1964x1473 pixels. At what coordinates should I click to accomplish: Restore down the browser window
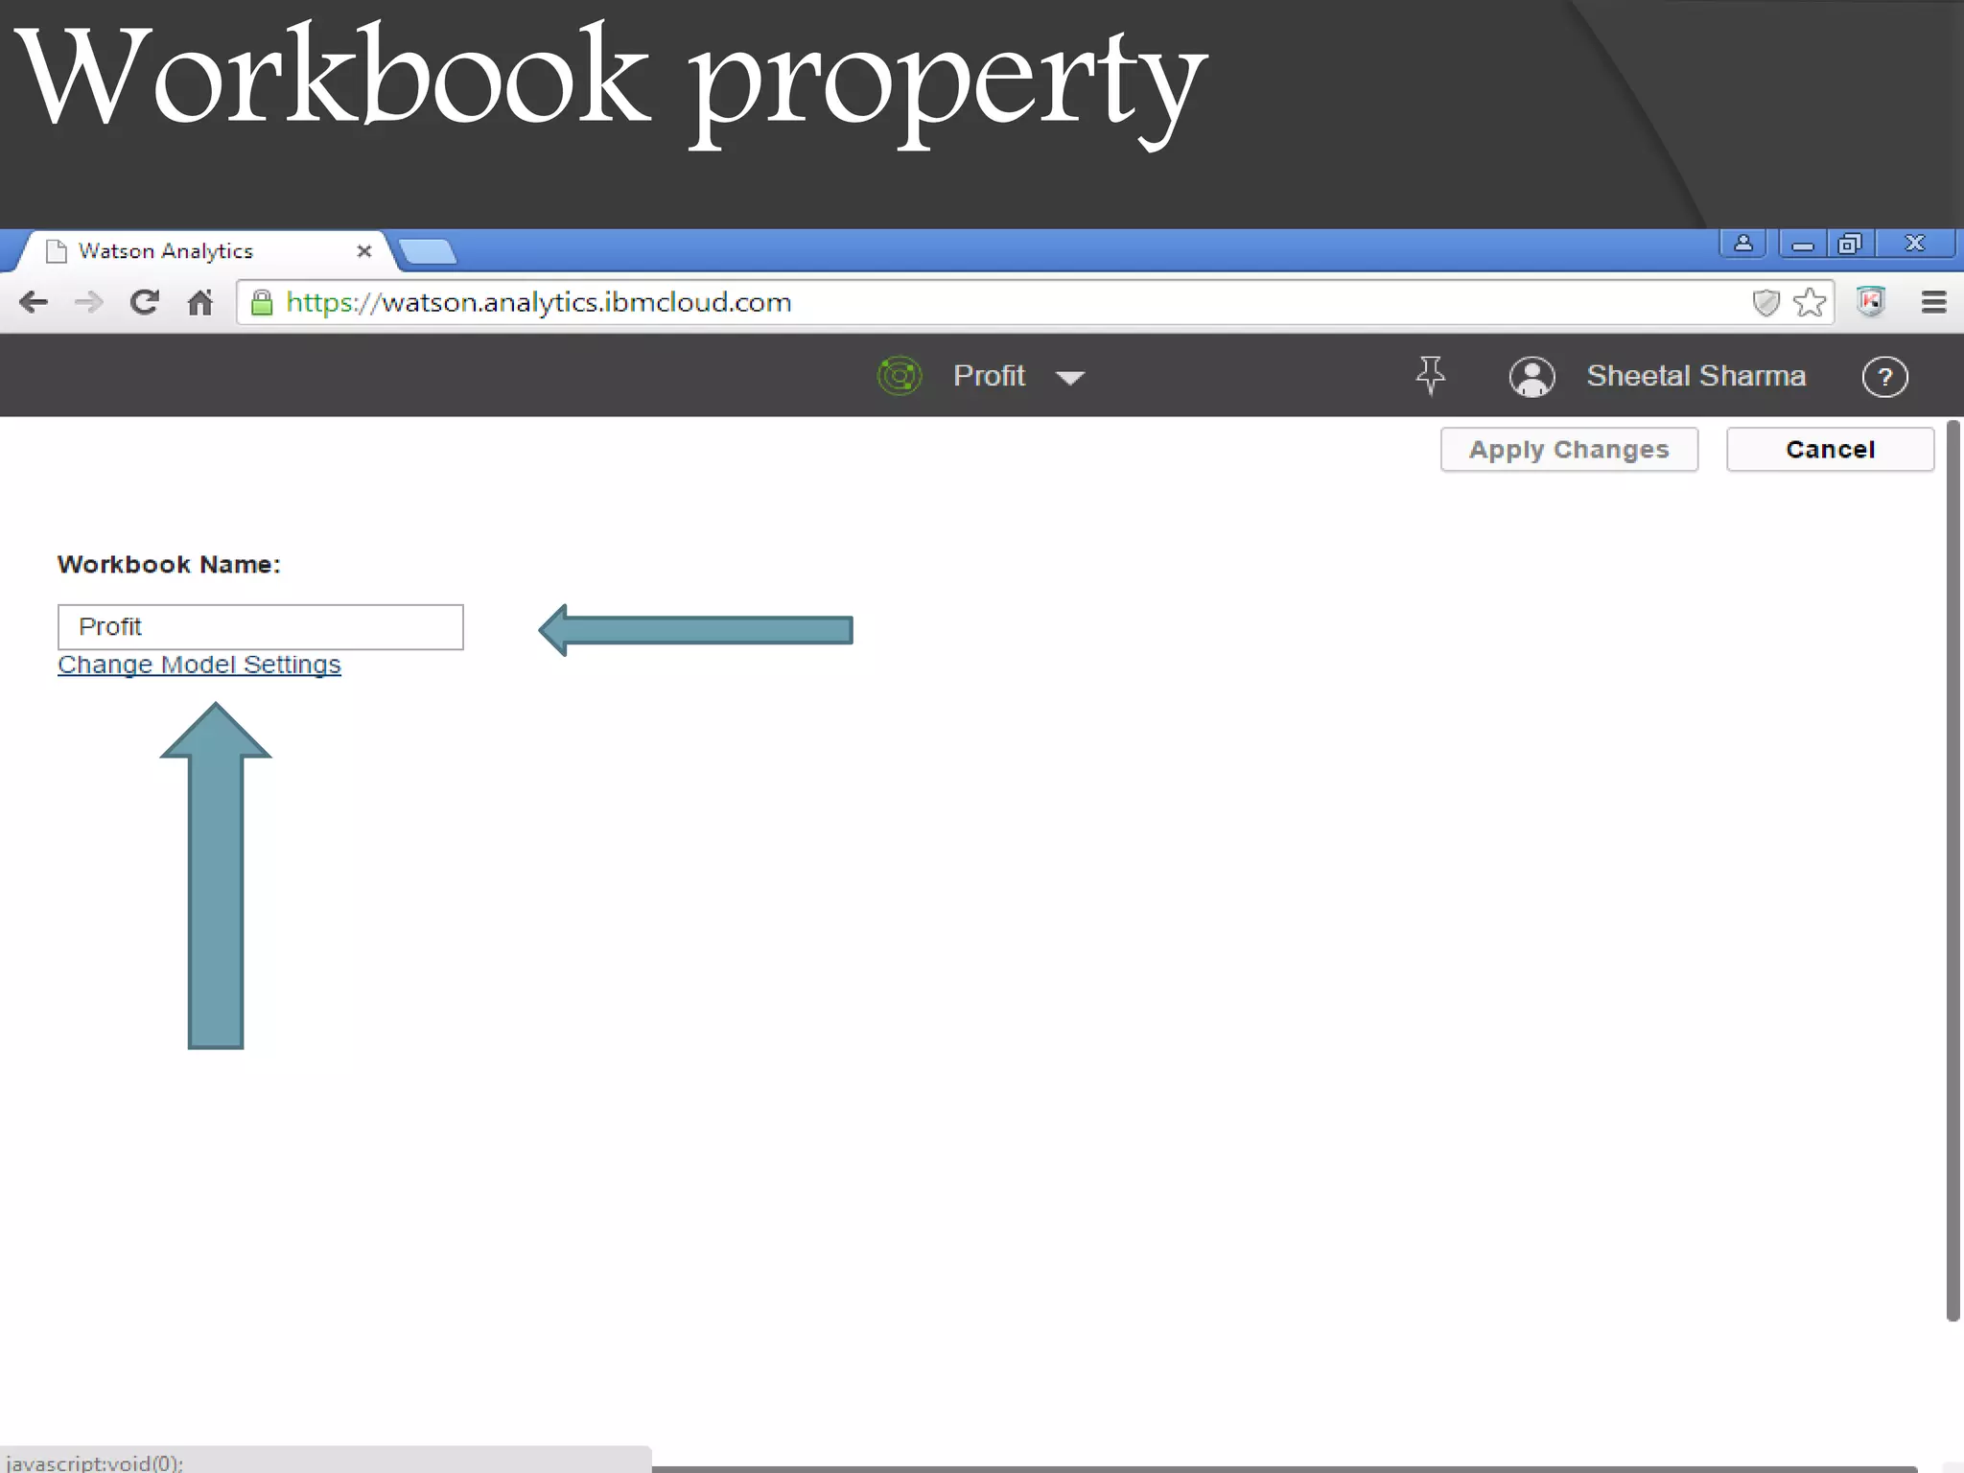click(1850, 244)
